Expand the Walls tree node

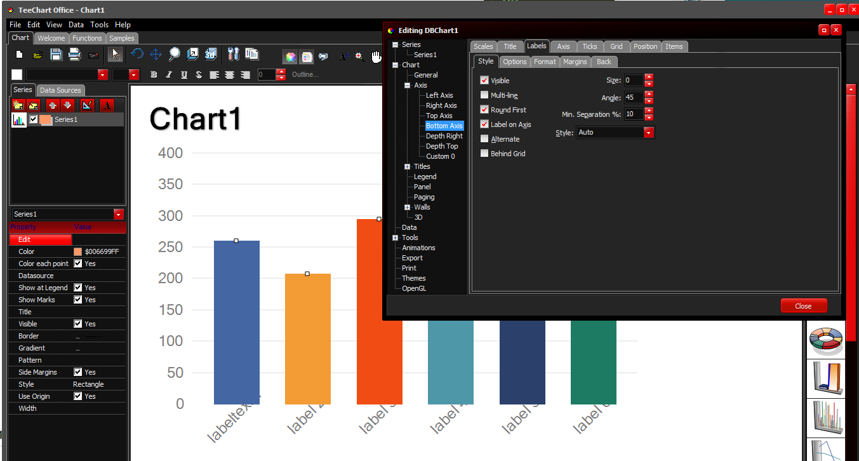click(x=408, y=207)
